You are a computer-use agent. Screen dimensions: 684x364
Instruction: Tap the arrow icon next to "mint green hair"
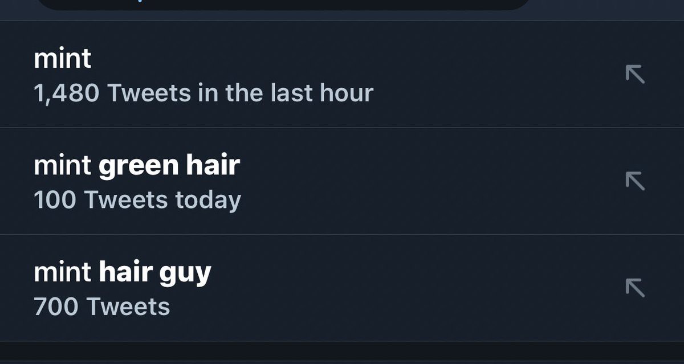[x=635, y=181]
